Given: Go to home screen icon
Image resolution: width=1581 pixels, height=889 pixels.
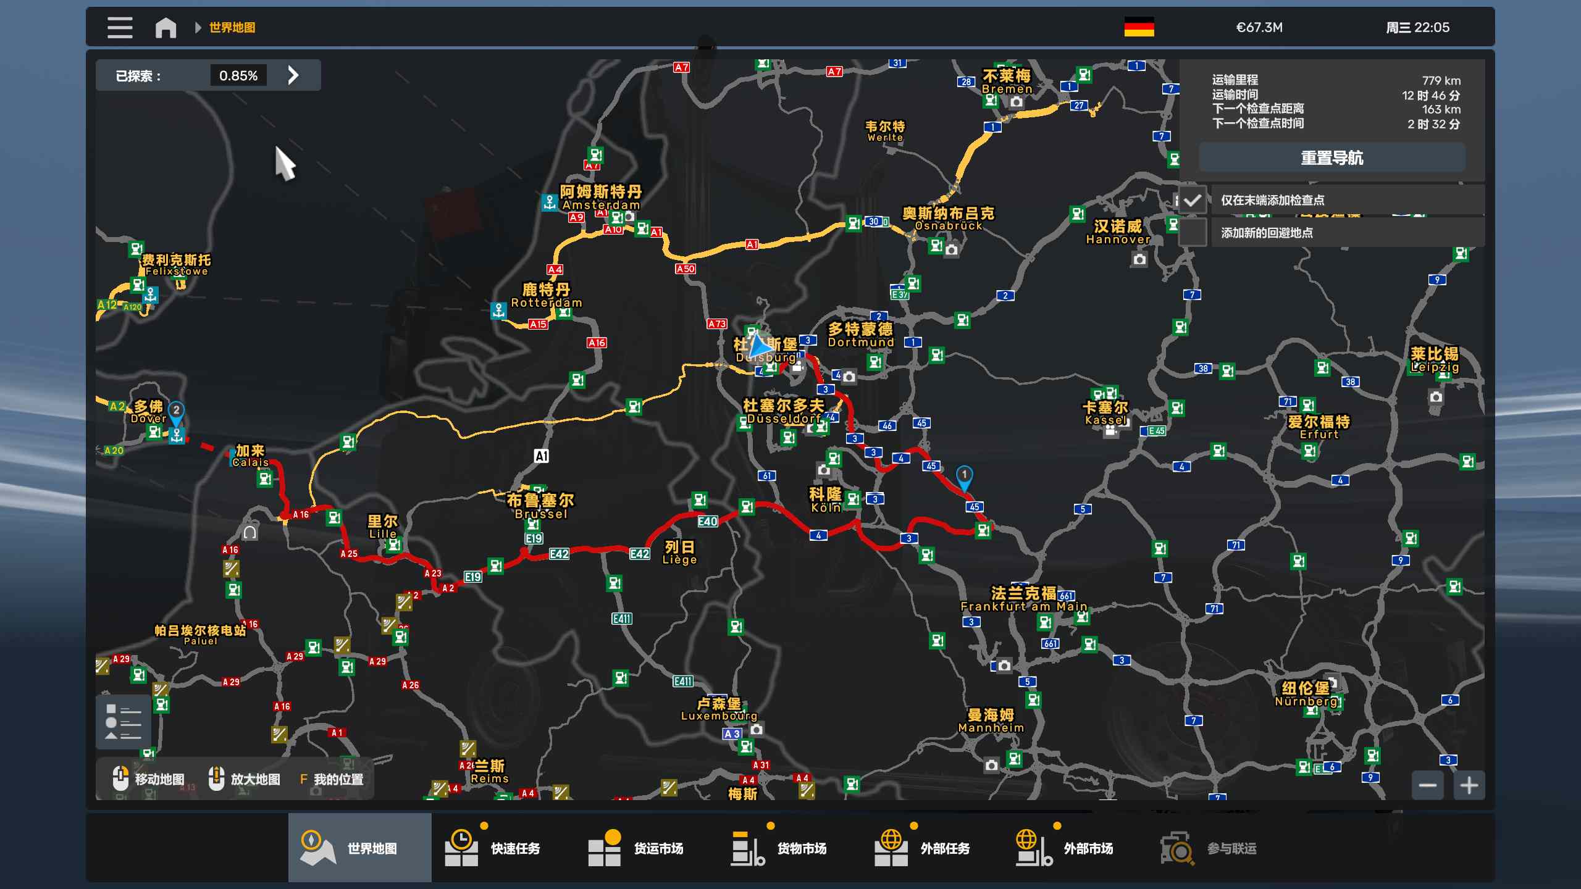Looking at the screenshot, I should point(166,28).
